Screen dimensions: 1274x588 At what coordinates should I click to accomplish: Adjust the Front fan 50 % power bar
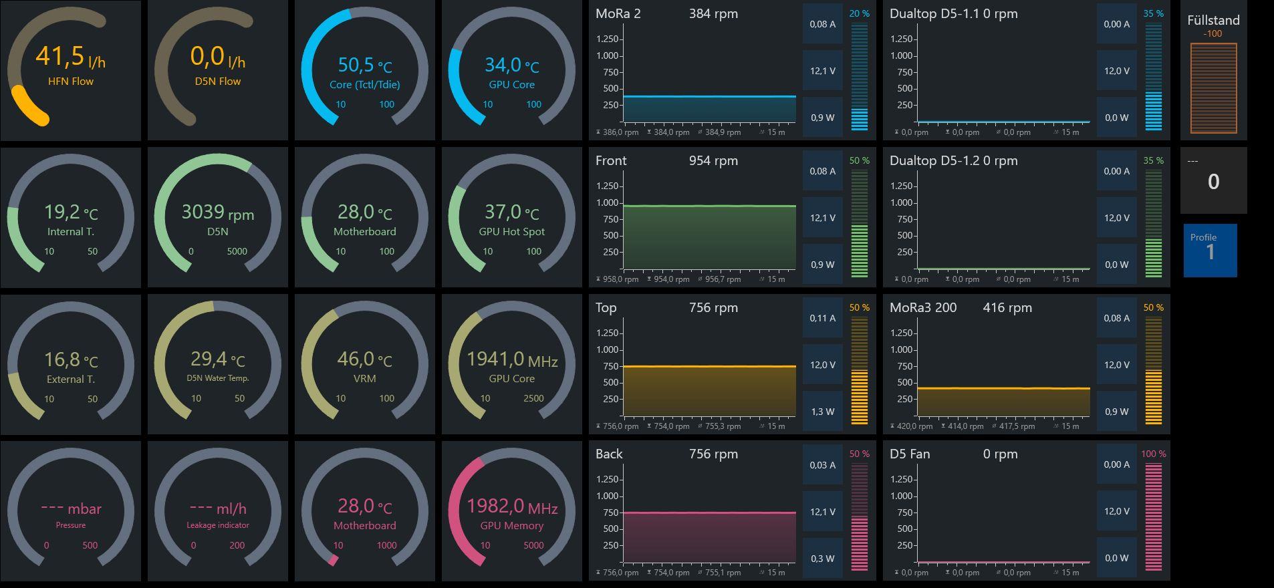(860, 224)
